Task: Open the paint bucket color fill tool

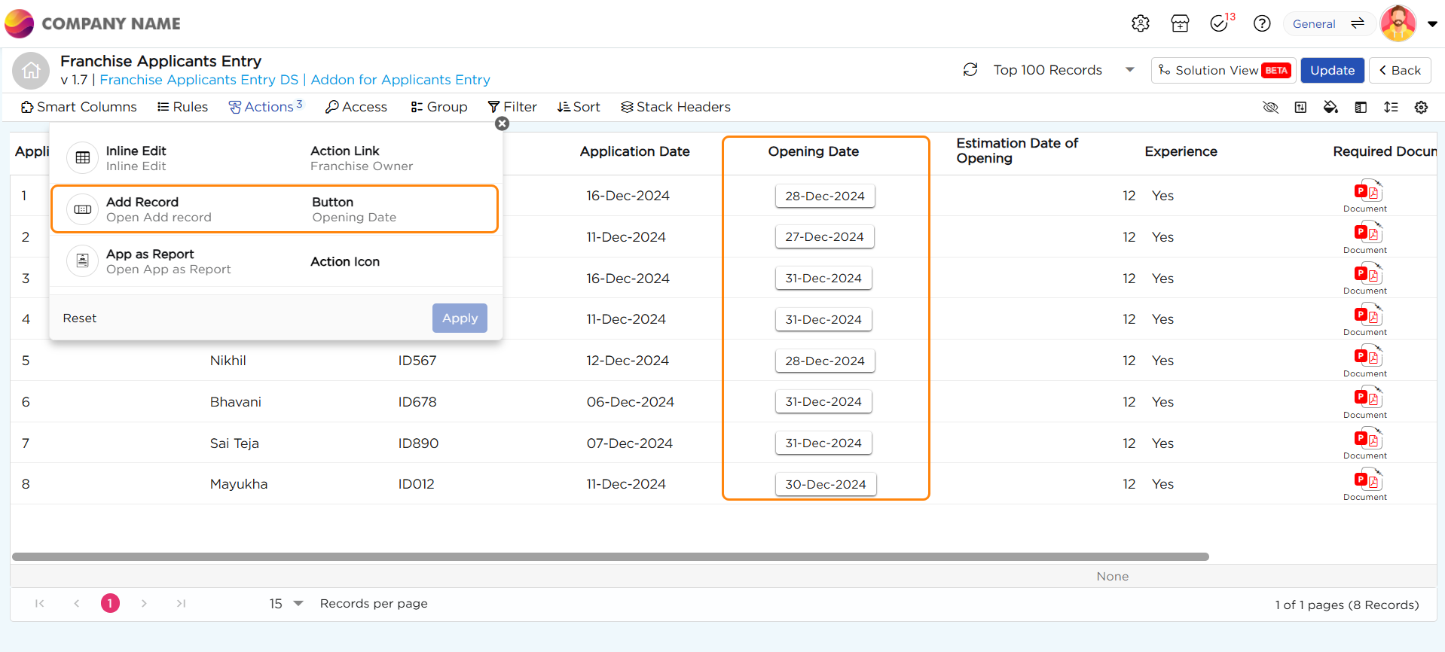Action: click(x=1330, y=107)
